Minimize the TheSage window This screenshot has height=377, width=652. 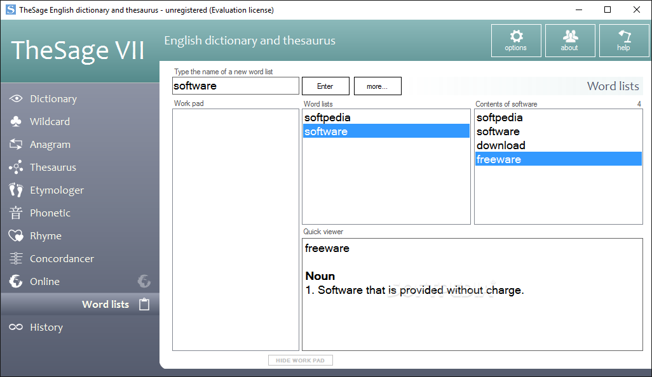coord(579,10)
